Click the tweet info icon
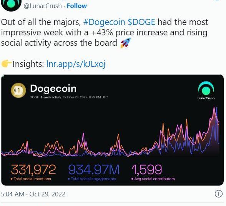 point(218,194)
